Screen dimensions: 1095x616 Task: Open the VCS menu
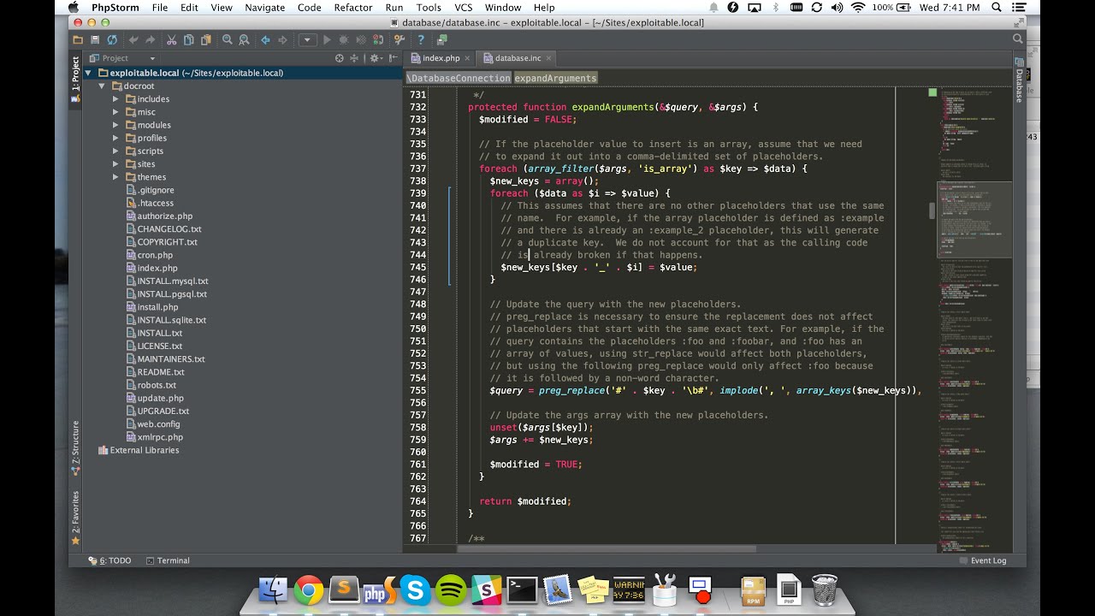[463, 8]
